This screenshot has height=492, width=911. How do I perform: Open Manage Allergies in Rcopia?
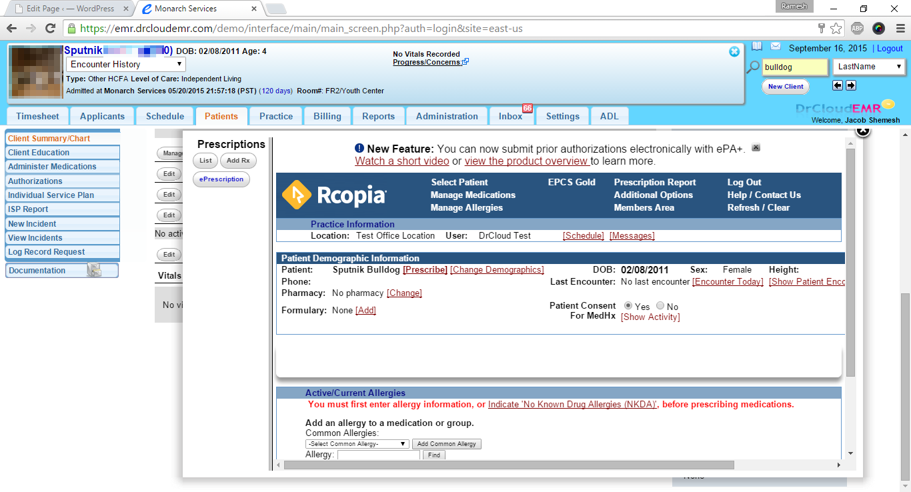[467, 208]
